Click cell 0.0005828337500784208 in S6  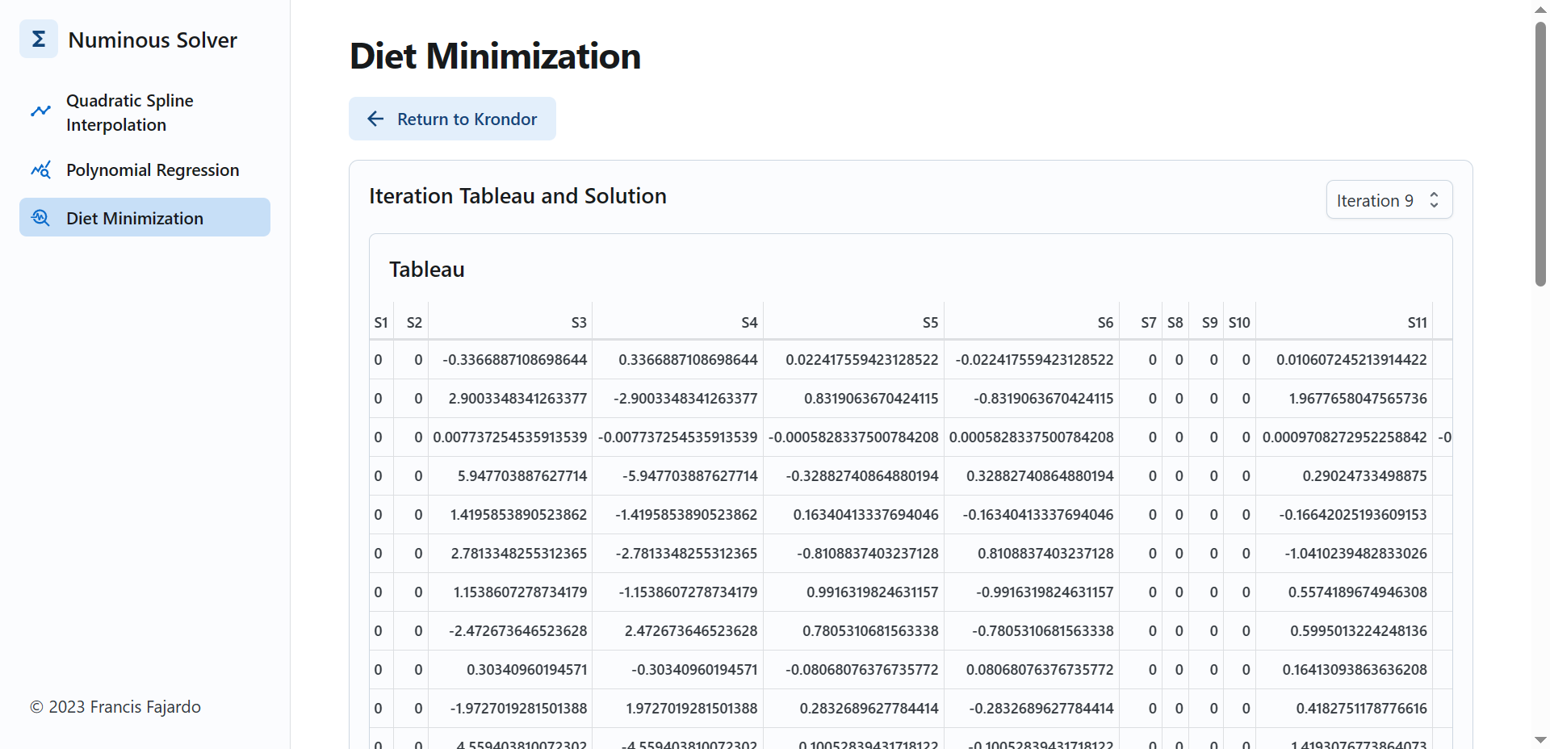[x=1031, y=437]
